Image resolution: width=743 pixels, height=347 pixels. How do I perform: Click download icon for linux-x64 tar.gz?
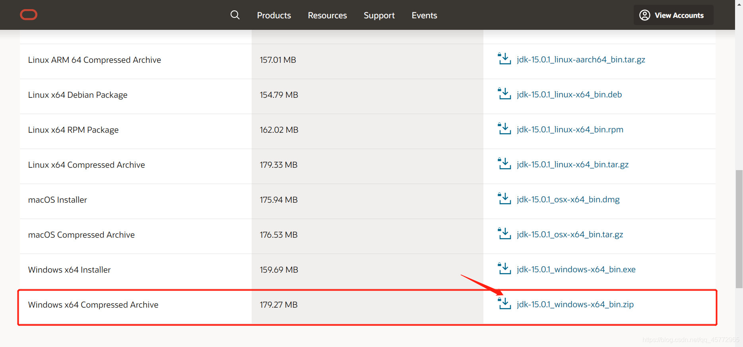click(504, 164)
